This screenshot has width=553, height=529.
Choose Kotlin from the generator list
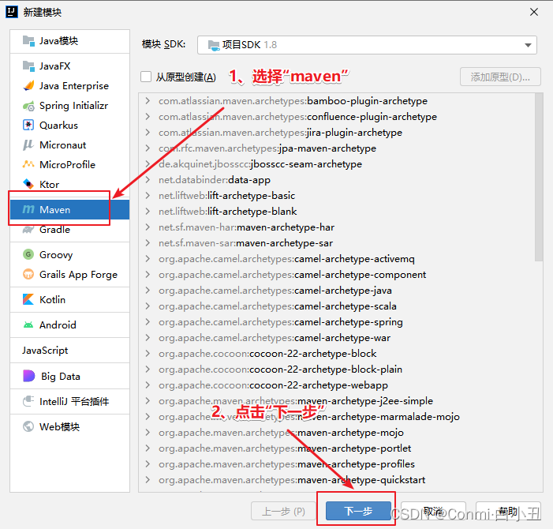70,299
